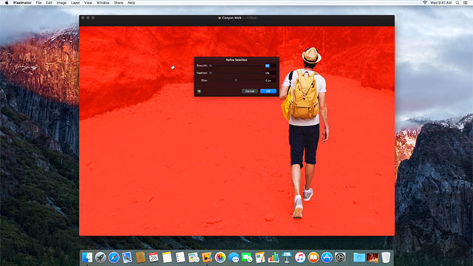Open the Photos app in the Dock
Viewport: 473px width, 266px height.
220,258
